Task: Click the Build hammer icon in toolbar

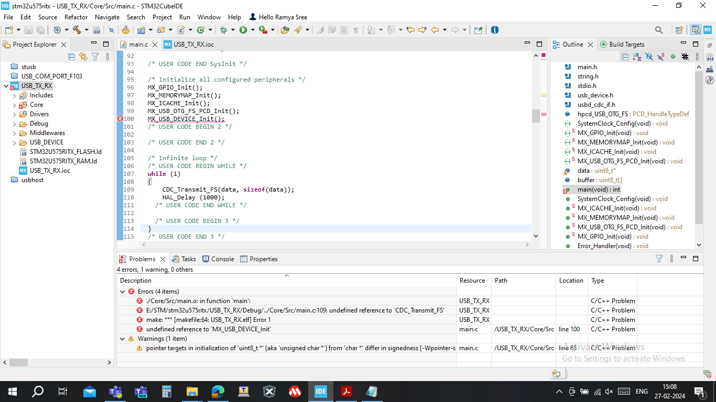Action: (x=77, y=30)
